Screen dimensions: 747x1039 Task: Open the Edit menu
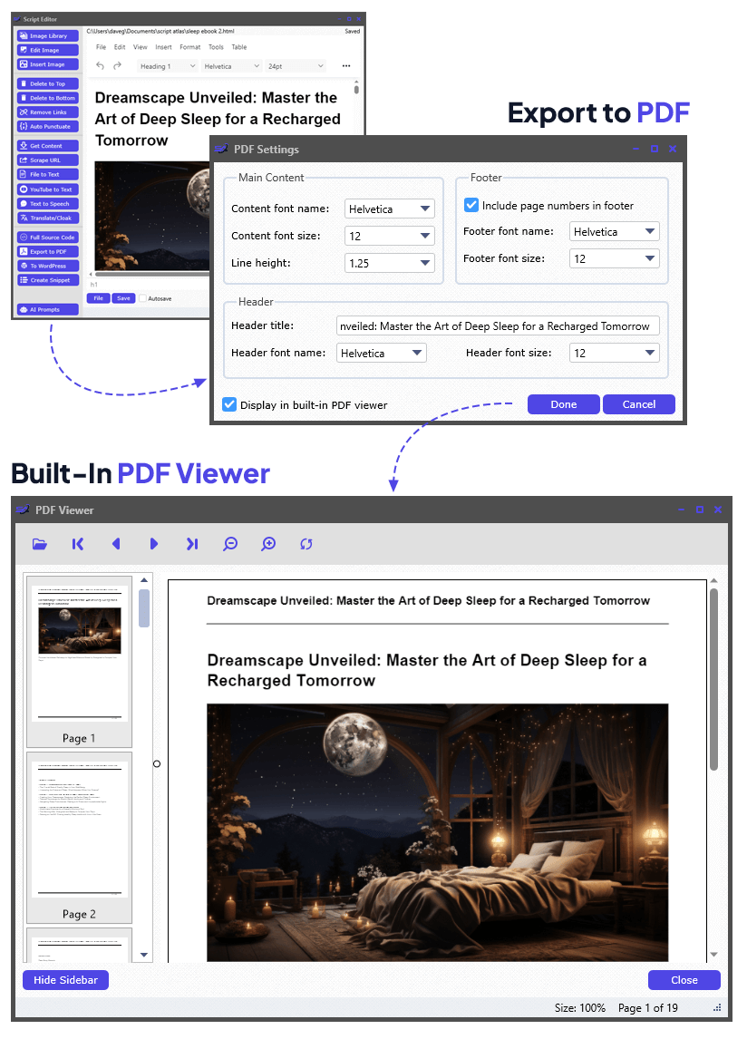pos(120,47)
